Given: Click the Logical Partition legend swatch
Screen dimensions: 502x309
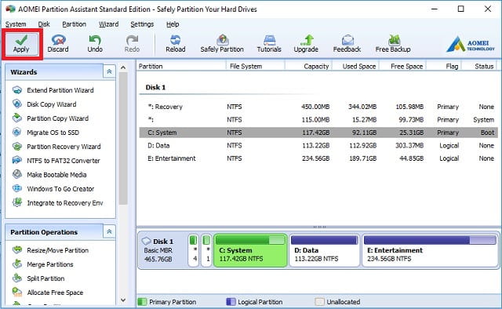Looking at the screenshot, I should 231,302.
